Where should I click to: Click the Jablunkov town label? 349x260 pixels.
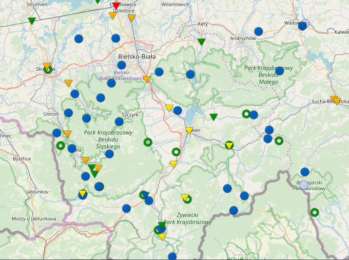click(x=38, y=192)
